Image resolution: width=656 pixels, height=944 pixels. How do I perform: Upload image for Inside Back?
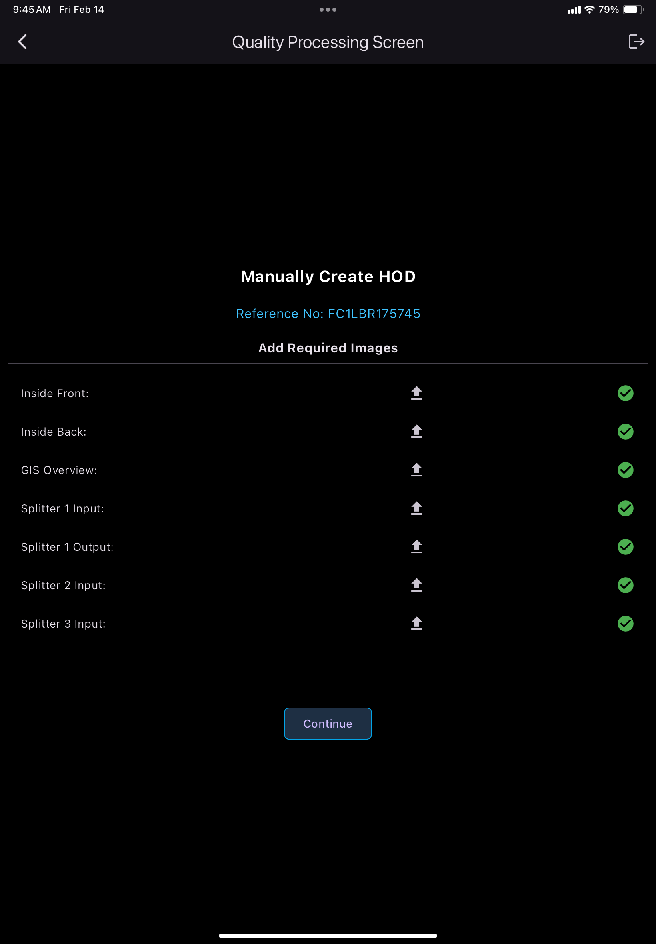(416, 432)
